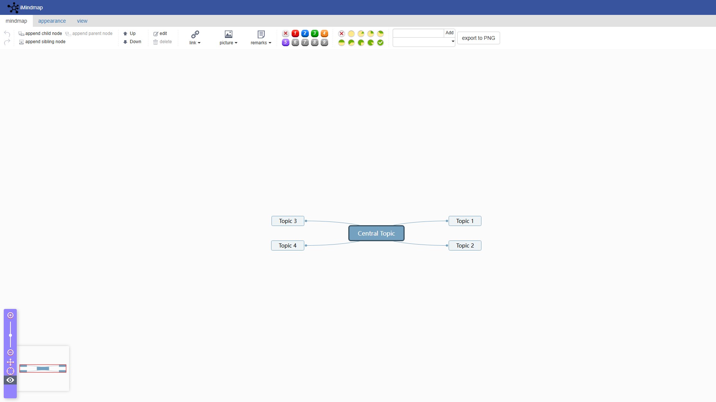Open the view tab
The width and height of the screenshot is (716, 402).
pos(82,21)
